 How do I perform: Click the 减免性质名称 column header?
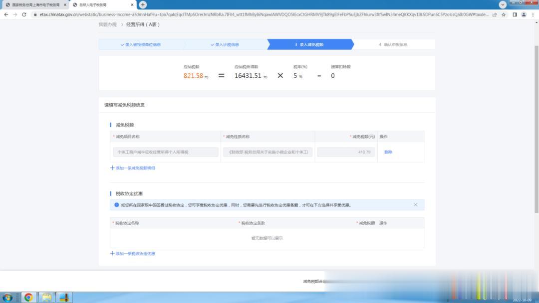(x=238, y=137)
